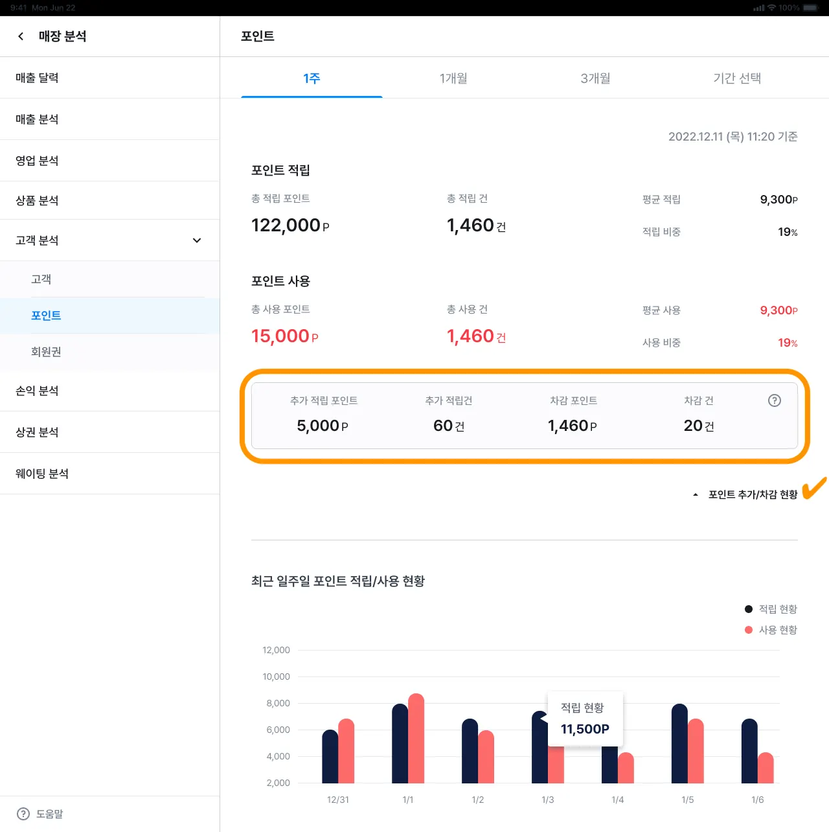Image resolution: width=829 pixels, height=832 pixels.
Task: Open 상품 분석 in the sidebar
Action: (x=109, y=200)
